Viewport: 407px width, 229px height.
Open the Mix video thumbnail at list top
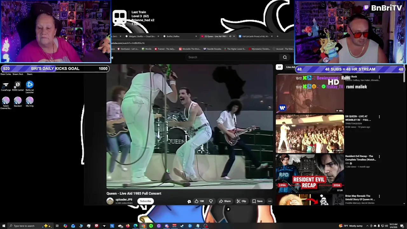(310, 94)
